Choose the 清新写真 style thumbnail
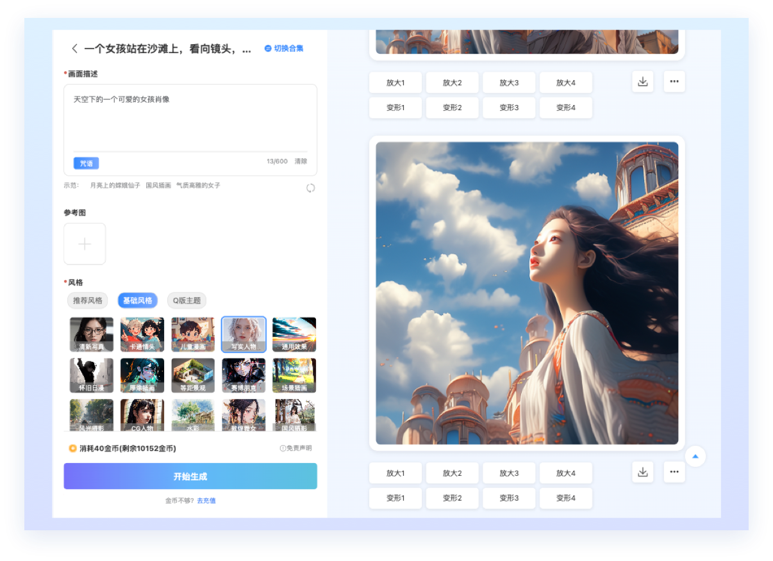This screenshot has width=773, height=561. pyautogui.click(x=91, y=334)
